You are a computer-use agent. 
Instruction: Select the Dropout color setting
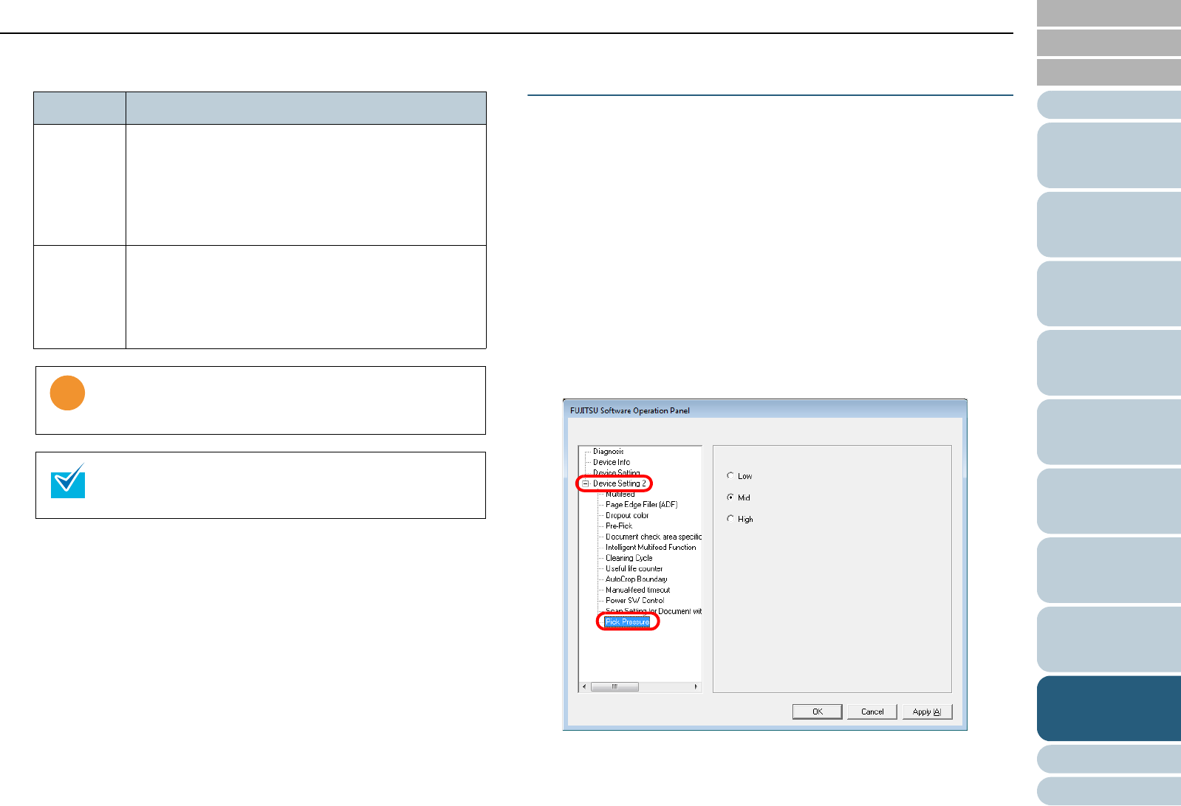point(626,515)
